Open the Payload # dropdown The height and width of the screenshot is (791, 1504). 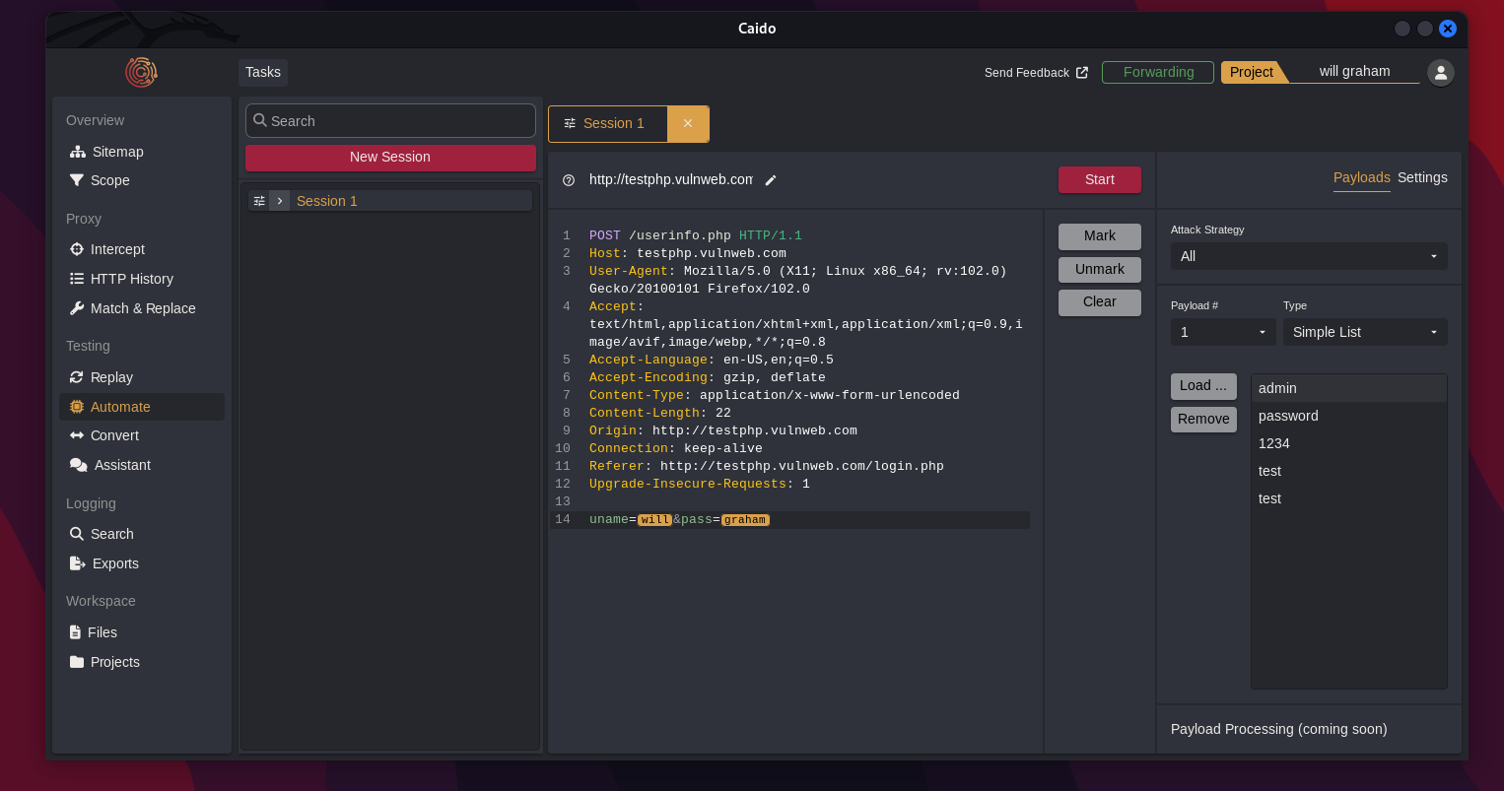pyautogui.click(x=1223, y=332)
